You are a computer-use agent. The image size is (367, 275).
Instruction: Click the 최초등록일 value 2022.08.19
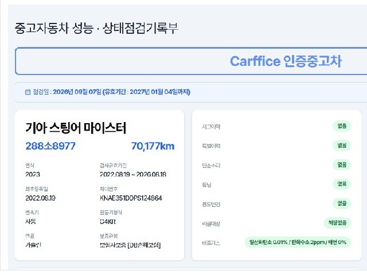point(41,198)
